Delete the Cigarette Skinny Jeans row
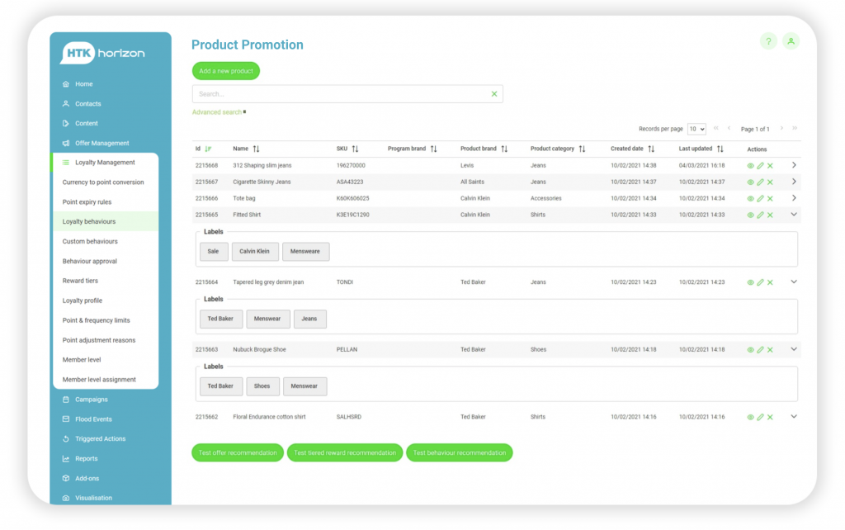This screenshot has height=530, width=845. coord(770,182)
